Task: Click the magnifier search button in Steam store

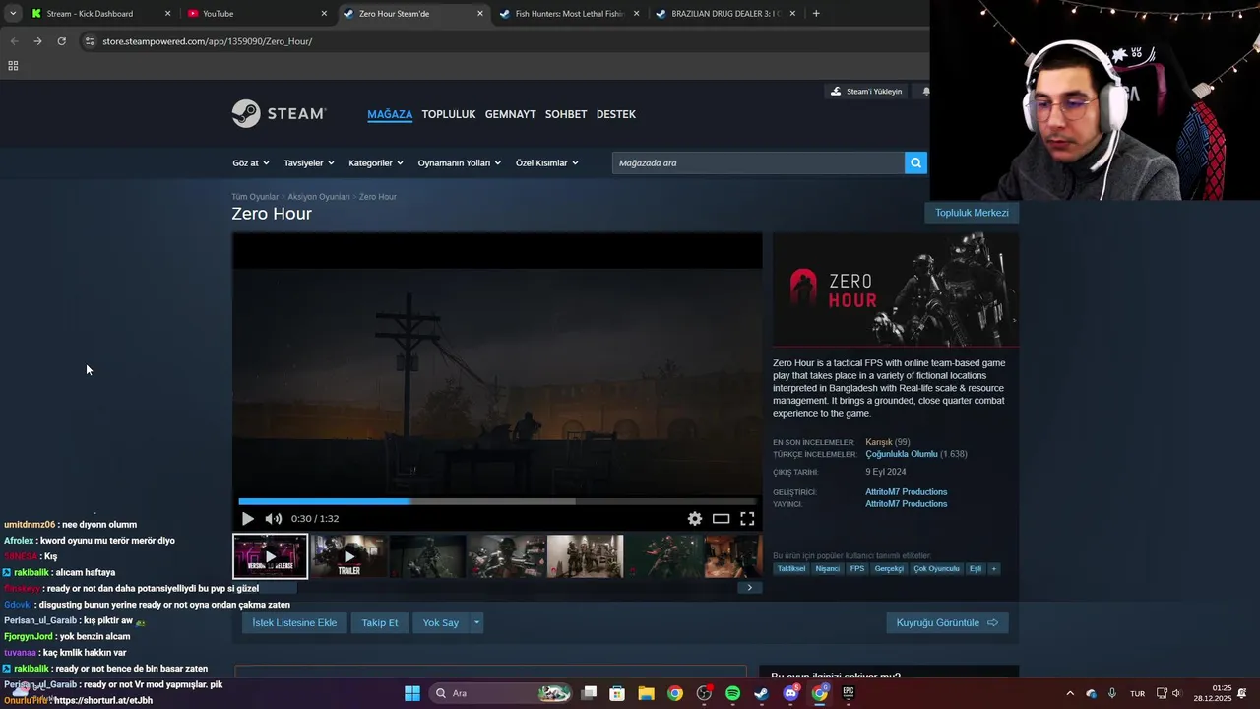Action: tap(916, 163)
